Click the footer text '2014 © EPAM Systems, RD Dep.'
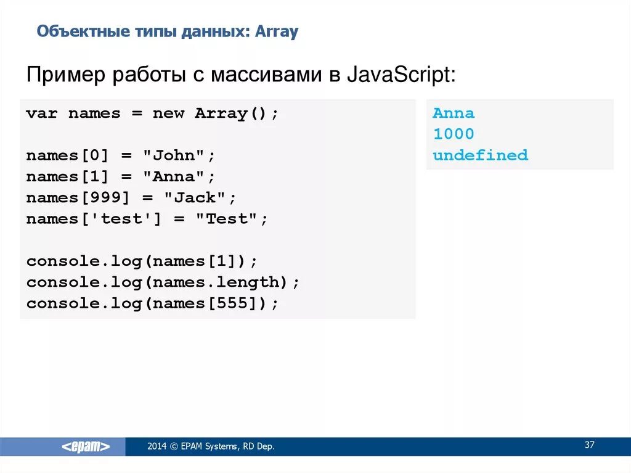The width and height of the screenshot is (631, 473). pyautogui.click(x=211, y=446)
